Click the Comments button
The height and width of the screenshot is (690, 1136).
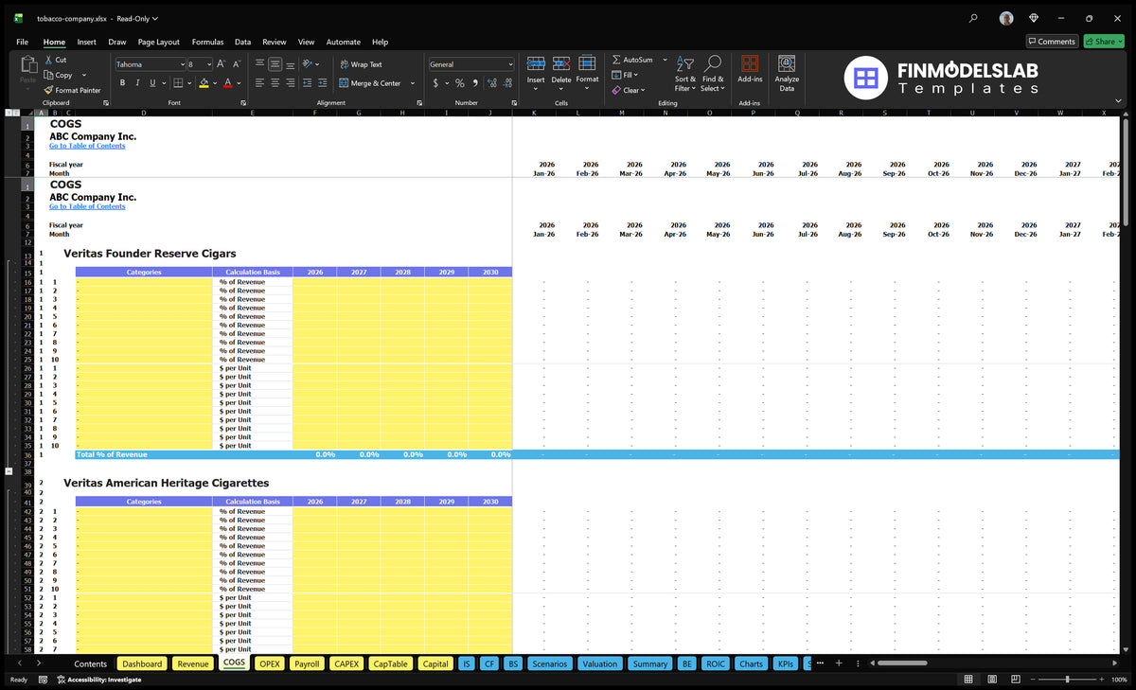(x=1051, y=42)
